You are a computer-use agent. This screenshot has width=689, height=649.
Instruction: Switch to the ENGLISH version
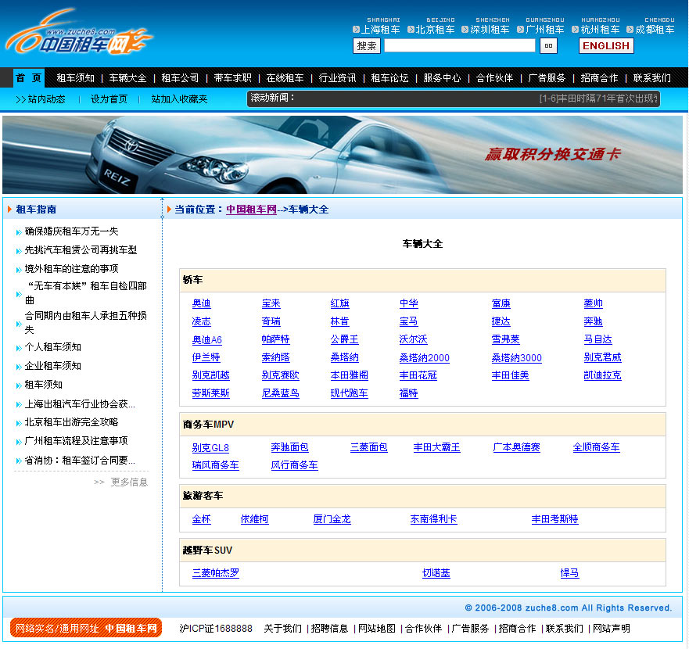pyautogui.click(x=606, y=45)
